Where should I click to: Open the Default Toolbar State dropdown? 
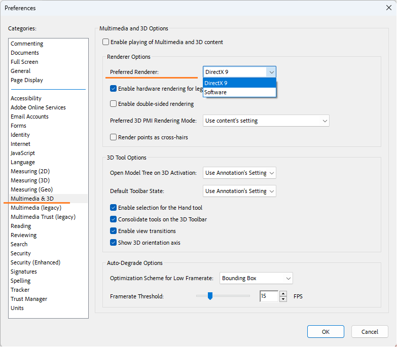239,191
